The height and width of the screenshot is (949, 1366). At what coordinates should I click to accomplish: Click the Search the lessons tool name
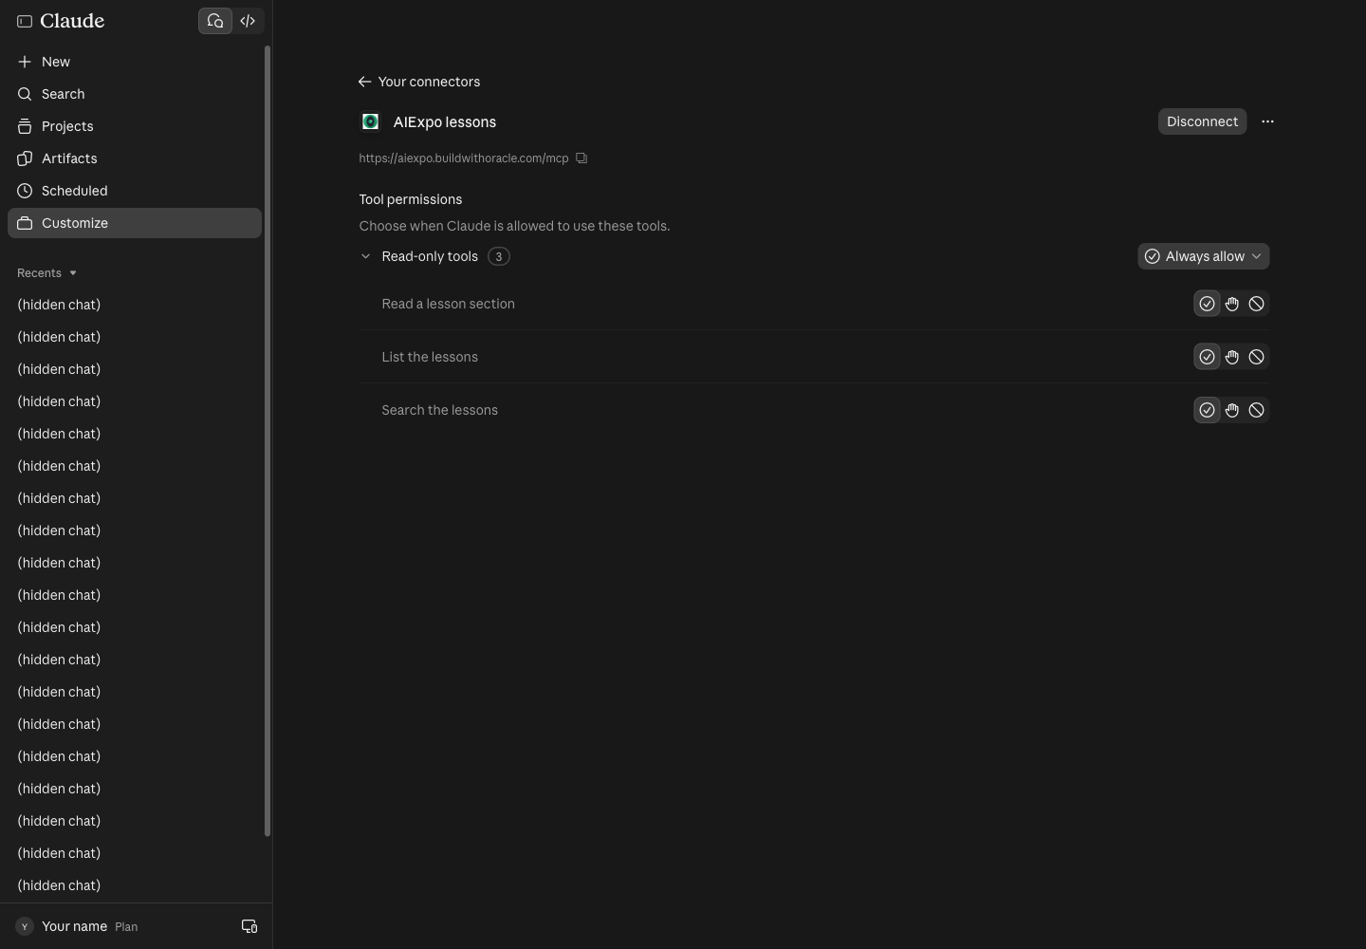coord(439,410)
